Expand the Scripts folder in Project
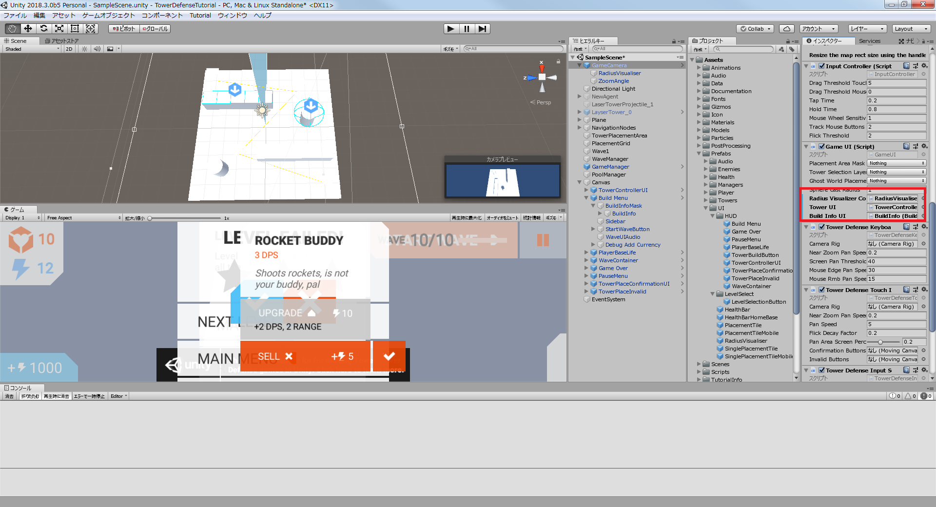This screenshot has width=936, height=507. coord(699,372)
